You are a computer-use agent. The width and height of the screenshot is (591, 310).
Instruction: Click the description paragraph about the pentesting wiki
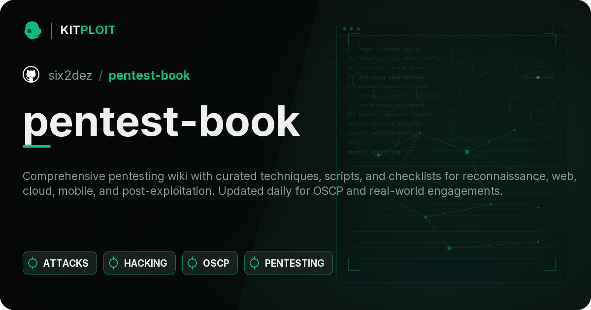[x=299, y=184]
